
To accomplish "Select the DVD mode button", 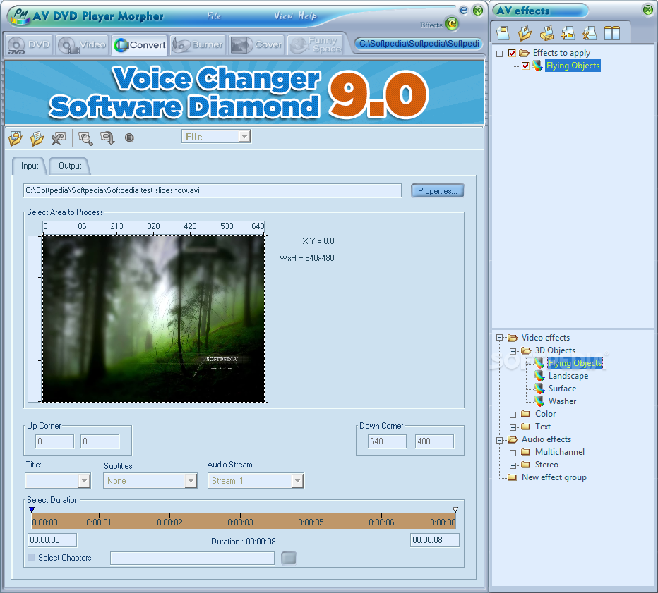I will point(28,45).
